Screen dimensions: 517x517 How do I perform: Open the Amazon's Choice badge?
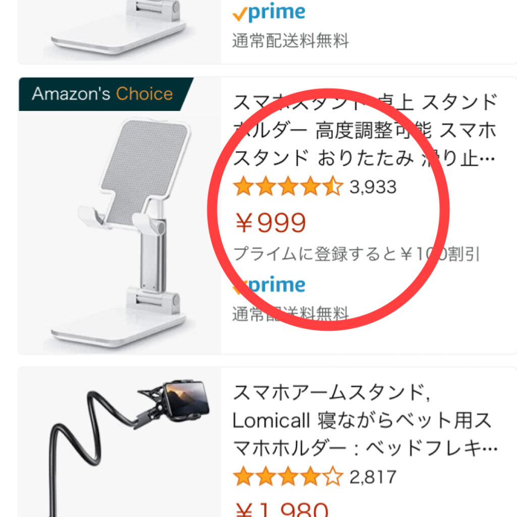tap(106, 94)
